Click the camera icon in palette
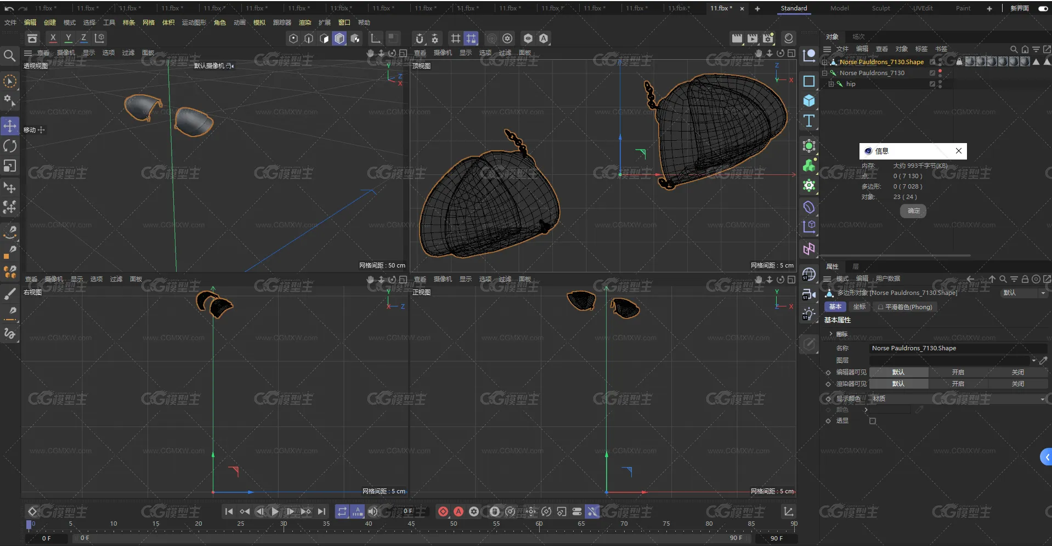 809,294
